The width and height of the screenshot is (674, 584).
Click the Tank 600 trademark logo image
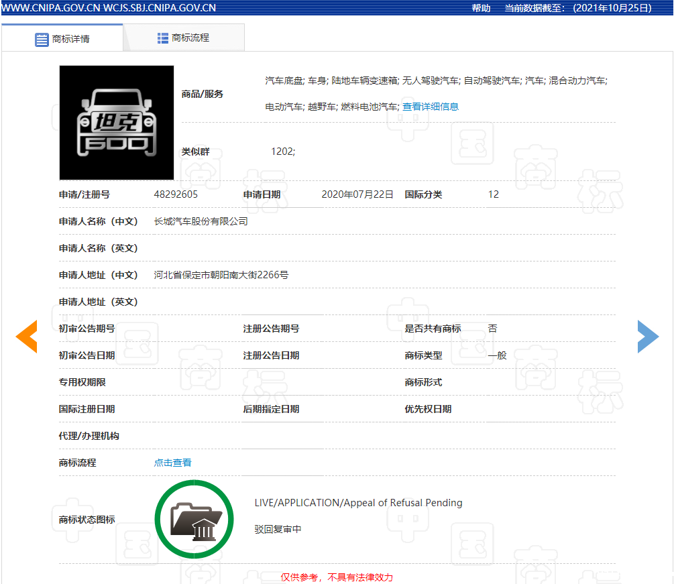(x=117, y=123)
